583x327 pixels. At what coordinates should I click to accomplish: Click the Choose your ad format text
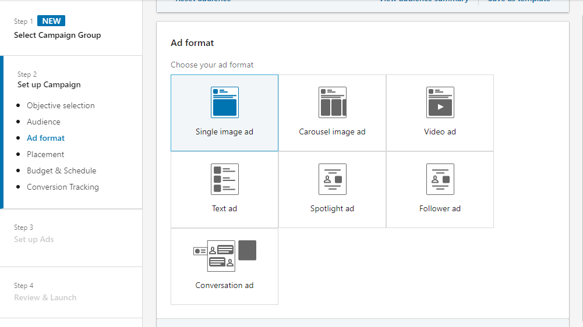point(212,65)
